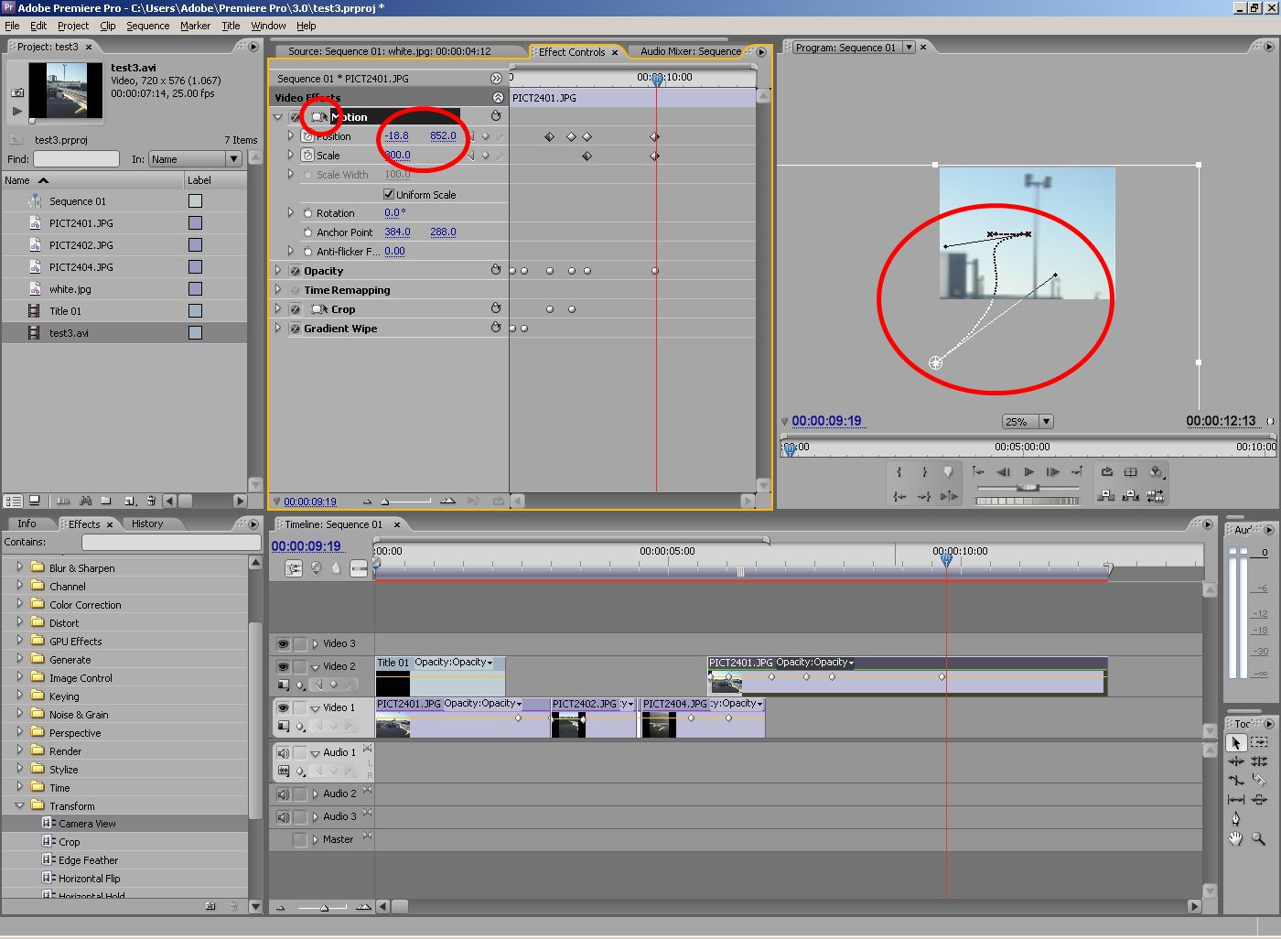
Task: Mute the Audio 3 track speaker
Action: tap(283, 817)
